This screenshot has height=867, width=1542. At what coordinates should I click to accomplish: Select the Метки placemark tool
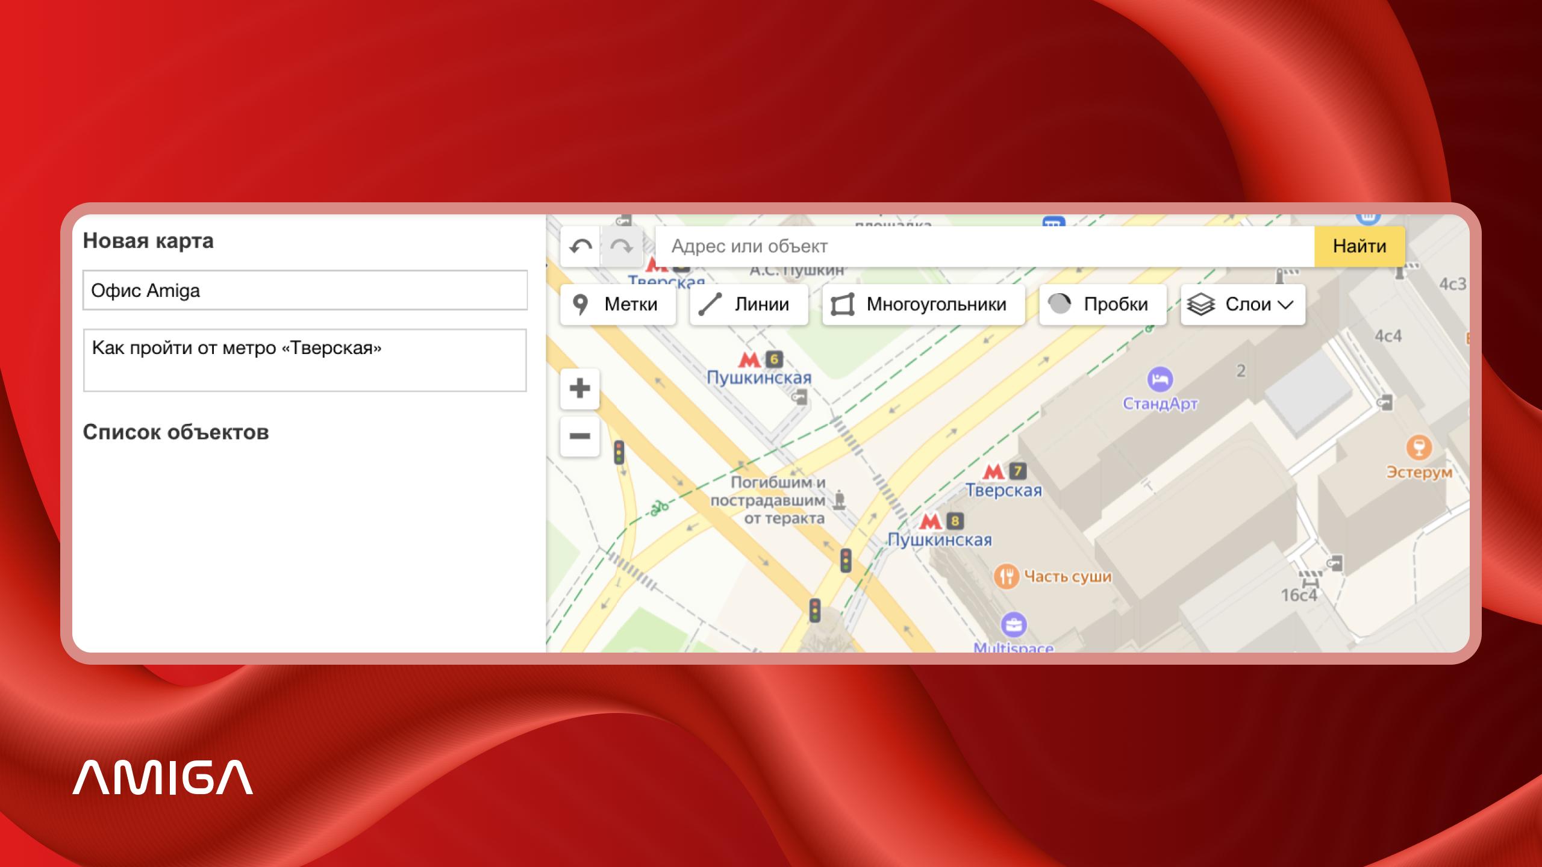tap(617, 305)
